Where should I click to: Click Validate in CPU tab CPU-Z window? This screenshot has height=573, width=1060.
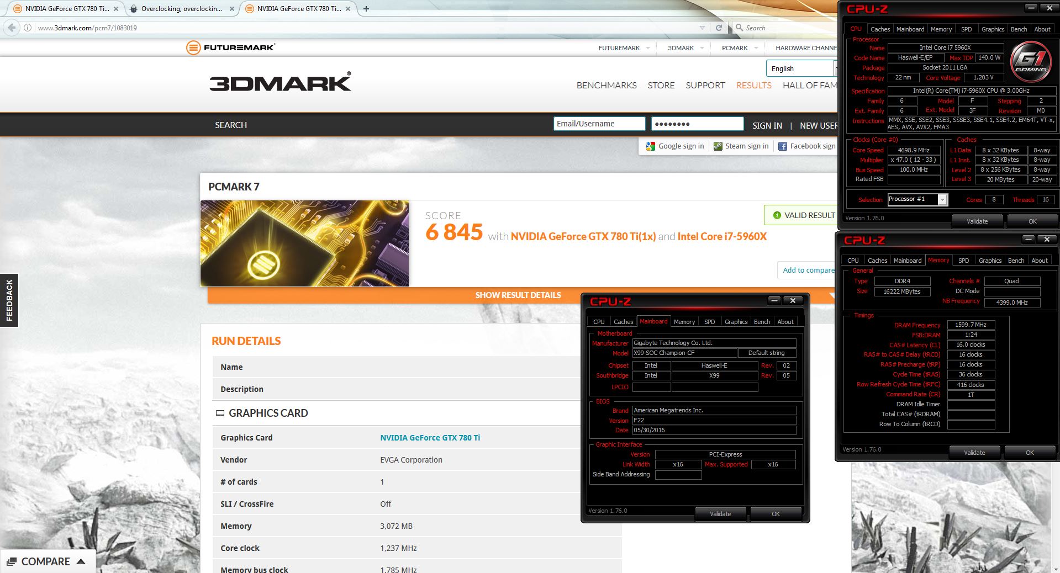977,221
